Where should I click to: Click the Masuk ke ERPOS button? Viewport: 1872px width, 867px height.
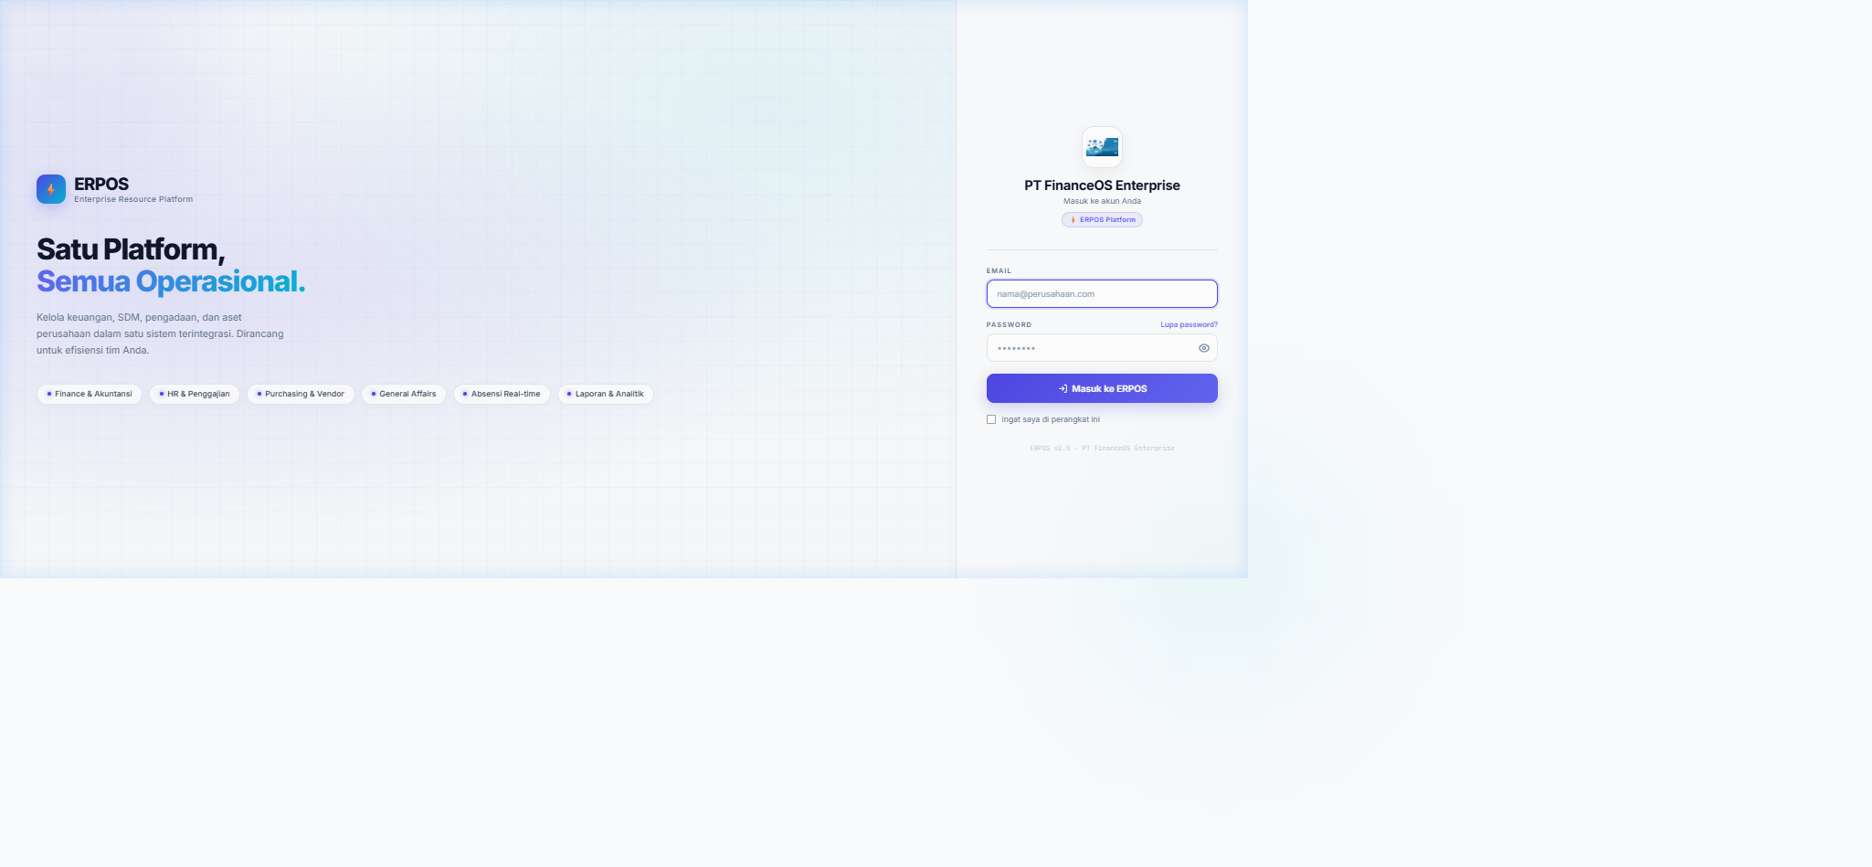pos(1102,388)
